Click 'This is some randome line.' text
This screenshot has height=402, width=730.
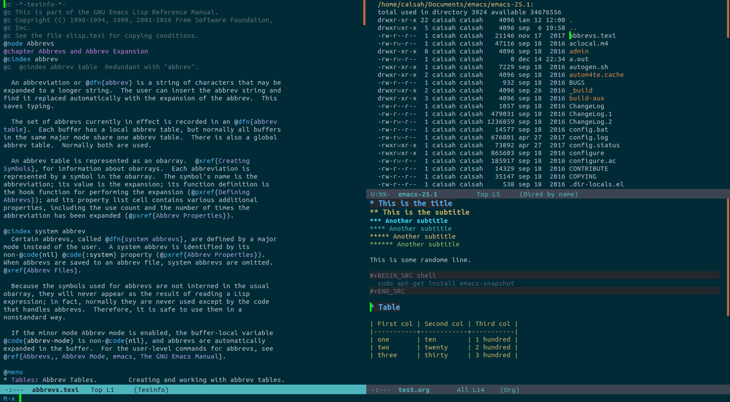tap(420, 260)
